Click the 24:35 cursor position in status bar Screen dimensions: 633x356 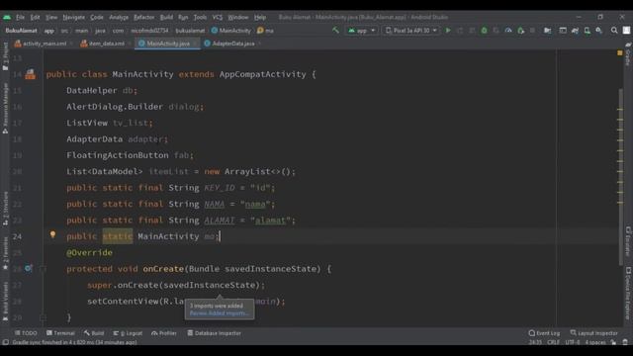(x=535, y=342)
